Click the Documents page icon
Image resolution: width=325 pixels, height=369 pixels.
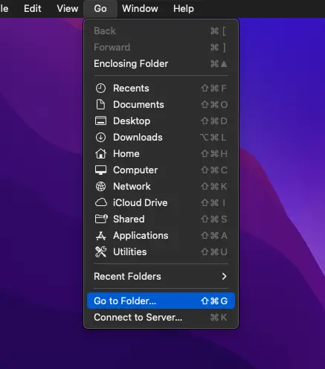pos(100,105)
